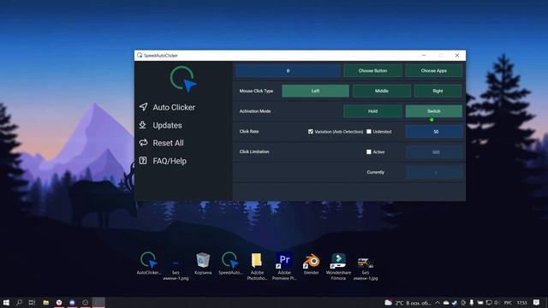Select Left mouse click type
This screenshot has height=308, width=548.
pos(315,91)
